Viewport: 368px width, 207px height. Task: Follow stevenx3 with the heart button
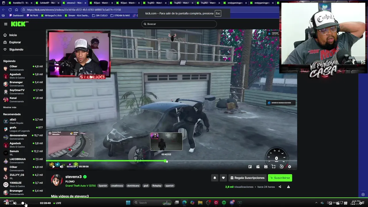[x=223, y=178]
